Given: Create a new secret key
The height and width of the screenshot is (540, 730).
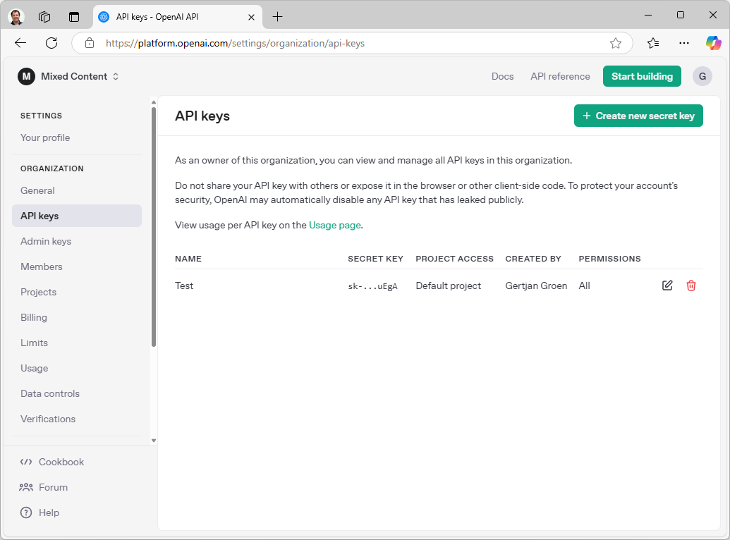Looking at the screenshot, I should [638, 116].
